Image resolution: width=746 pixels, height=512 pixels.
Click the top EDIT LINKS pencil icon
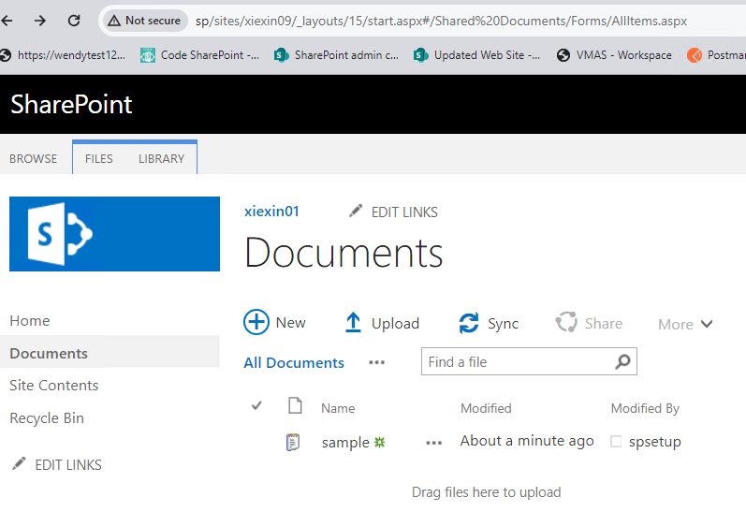tap(356, 211)
